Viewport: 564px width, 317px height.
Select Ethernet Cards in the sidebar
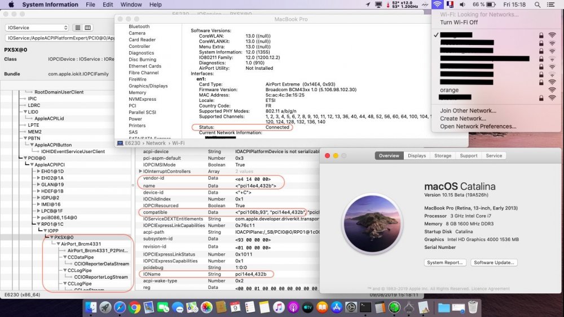pos(144,66)
